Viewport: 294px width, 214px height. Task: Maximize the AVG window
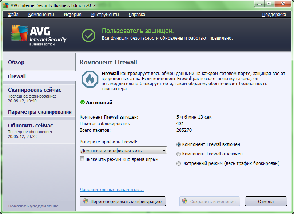(x=269, y=4)
